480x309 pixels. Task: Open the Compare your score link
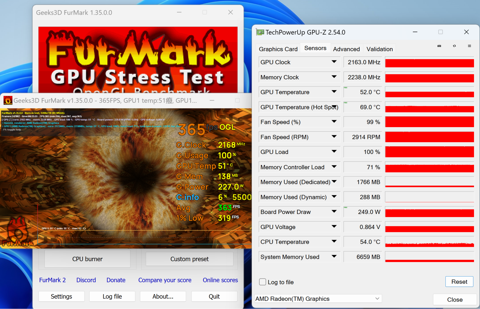point(165,280)
